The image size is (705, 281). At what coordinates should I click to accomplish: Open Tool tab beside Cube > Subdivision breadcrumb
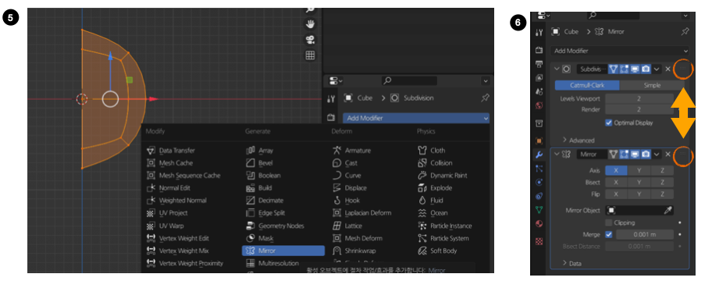pos(330,98)
